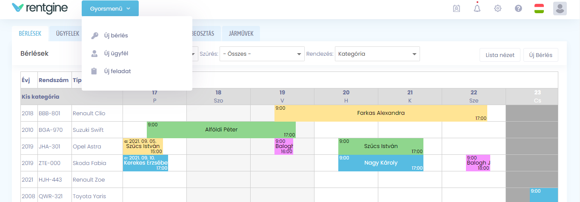Click the Rentgine logo
The image size is (580, 202).
(x=40, y=8)
